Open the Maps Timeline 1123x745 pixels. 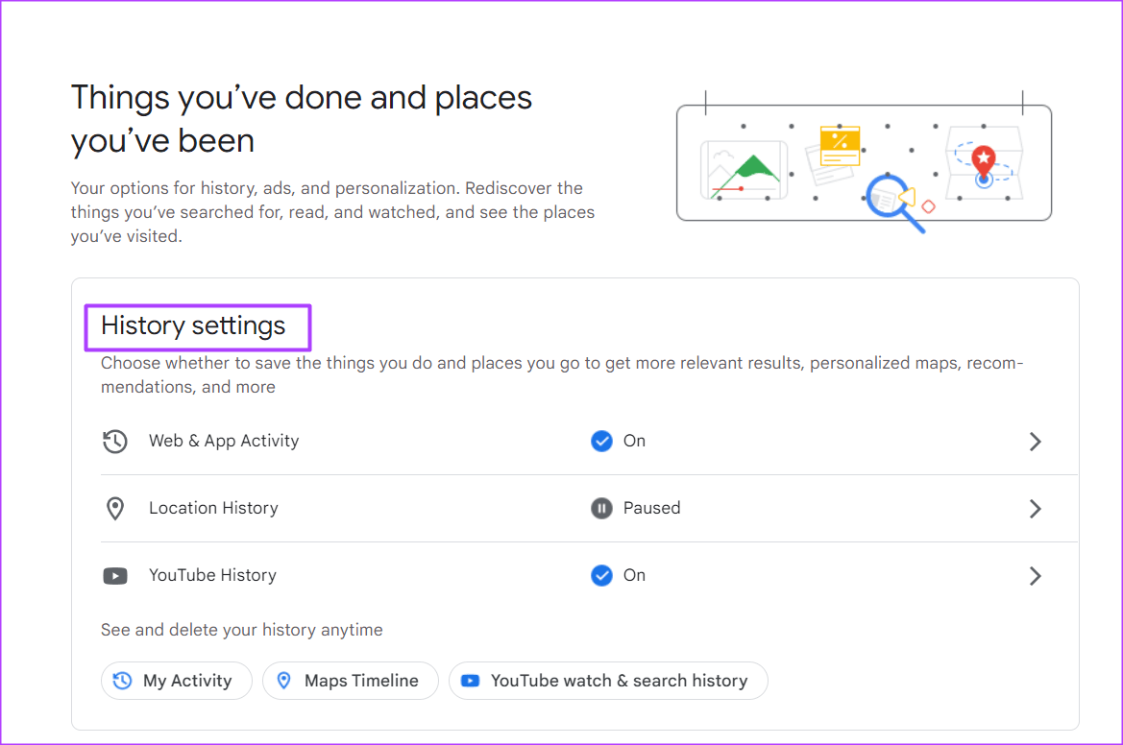(x=350, y=680)
